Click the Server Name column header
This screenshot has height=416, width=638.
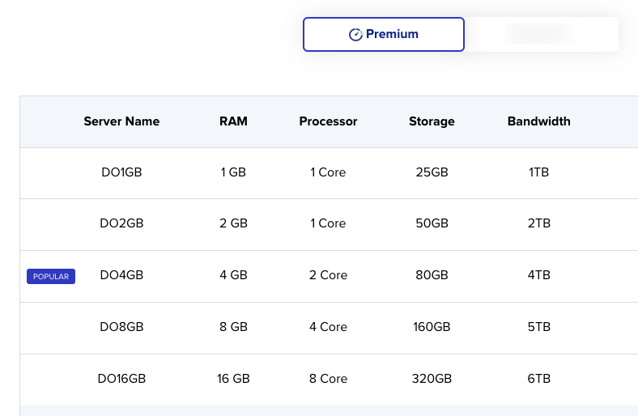point(121,121)
